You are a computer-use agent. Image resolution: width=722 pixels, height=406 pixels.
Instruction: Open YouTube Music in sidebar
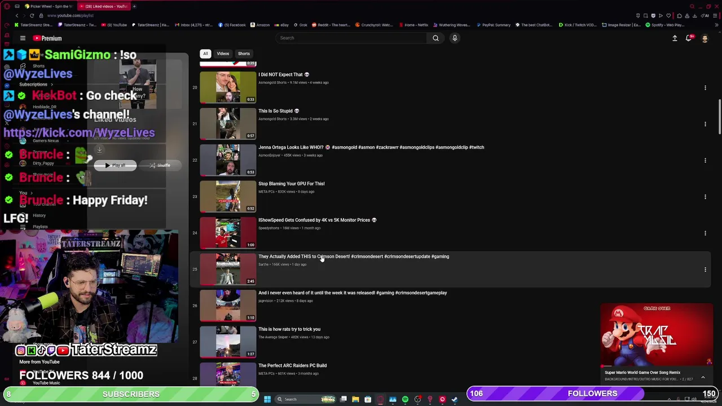tap(46, 383)
